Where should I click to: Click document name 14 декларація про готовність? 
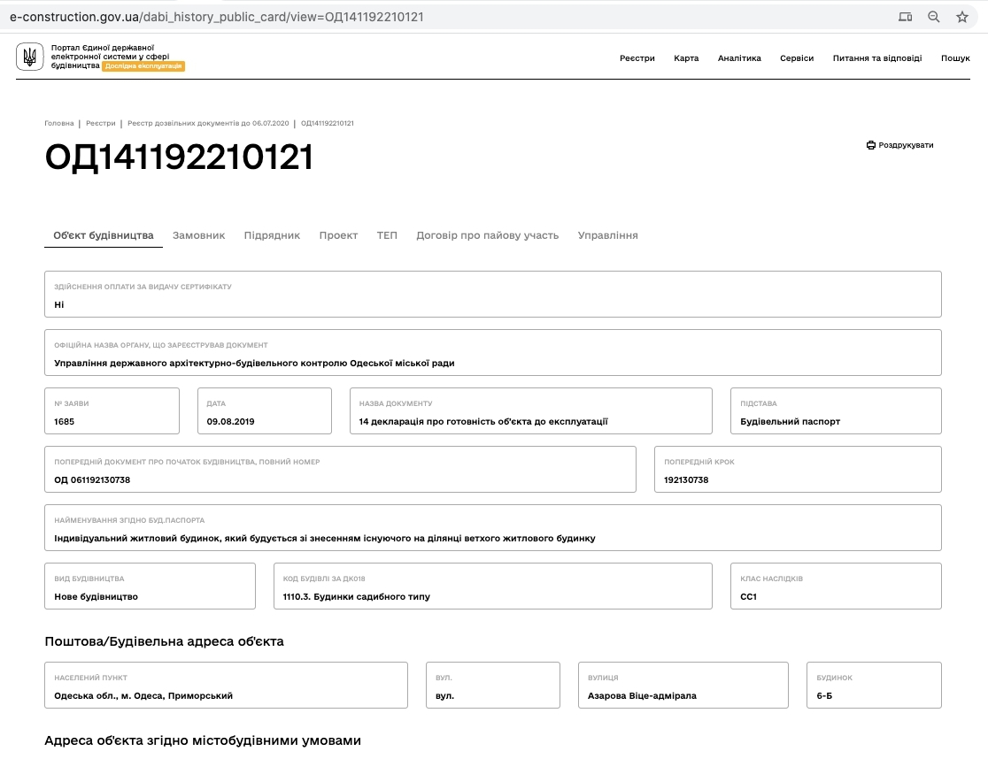pyautogui.click(x=483, y=422)
